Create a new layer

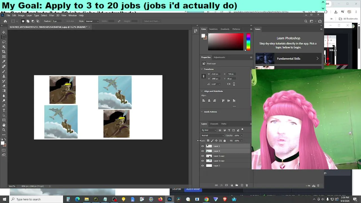242,185
